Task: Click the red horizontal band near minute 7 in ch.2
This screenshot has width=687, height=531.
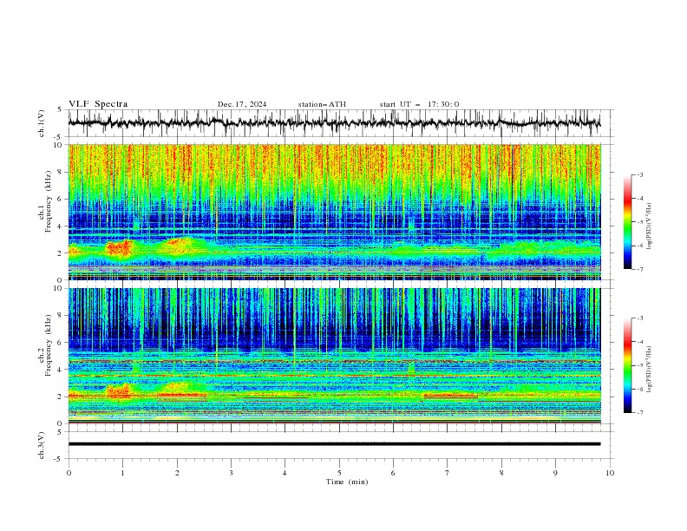Action: [x=450, y=396]
